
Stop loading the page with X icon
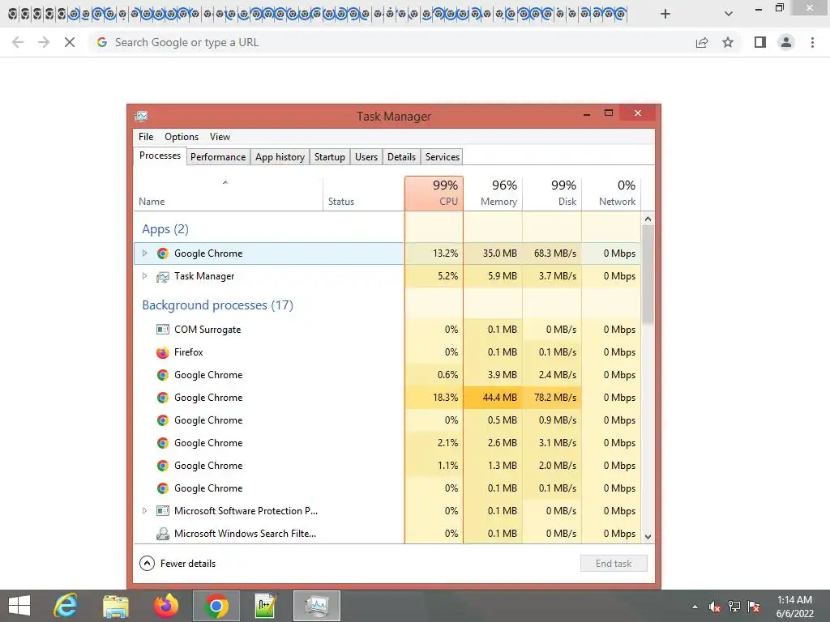70,42
